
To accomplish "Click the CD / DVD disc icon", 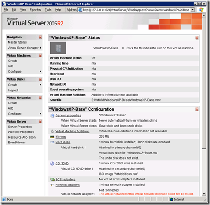I will pyautogui.click(x=52, y=164).
